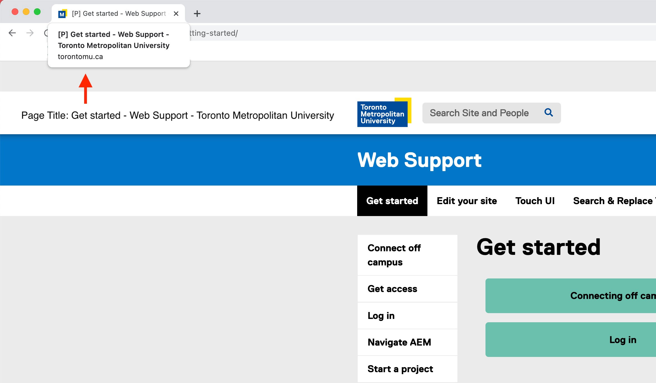This screenshot has height=383, width=656.
Task: Click the browser back navigation arrow
Action: click(12, 33)
